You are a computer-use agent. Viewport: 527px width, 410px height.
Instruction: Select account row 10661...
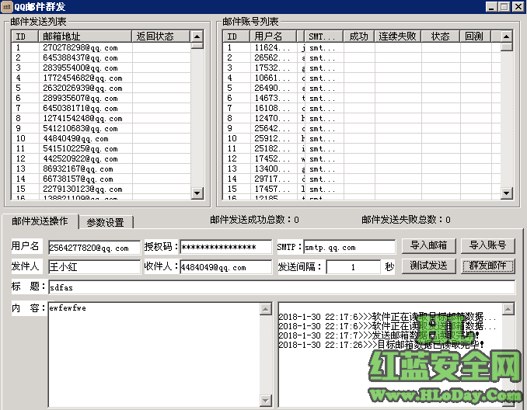click(361, 78)
